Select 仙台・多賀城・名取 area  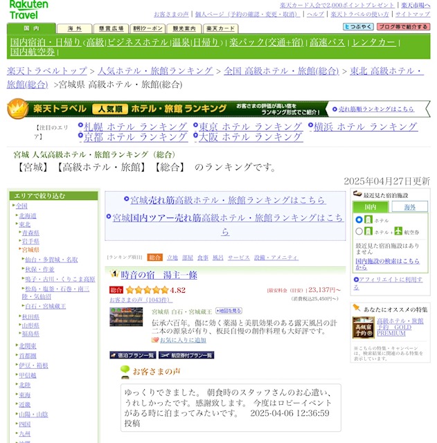[51, 260]
